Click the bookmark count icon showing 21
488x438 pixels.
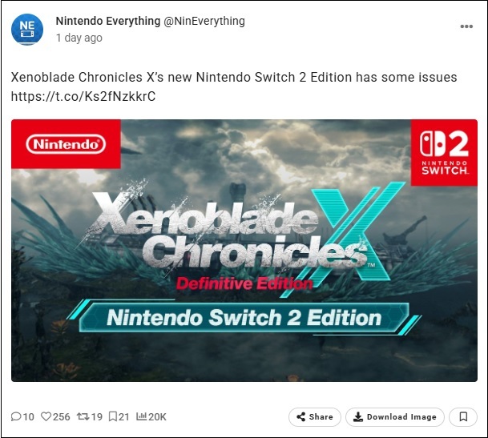click(113, 416)
